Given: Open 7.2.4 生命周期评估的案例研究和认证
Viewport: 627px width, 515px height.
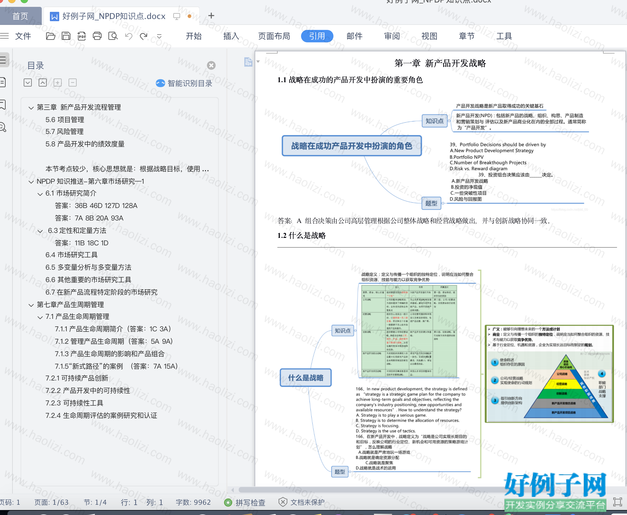Looking at the screenshot, I should point(101,415).
